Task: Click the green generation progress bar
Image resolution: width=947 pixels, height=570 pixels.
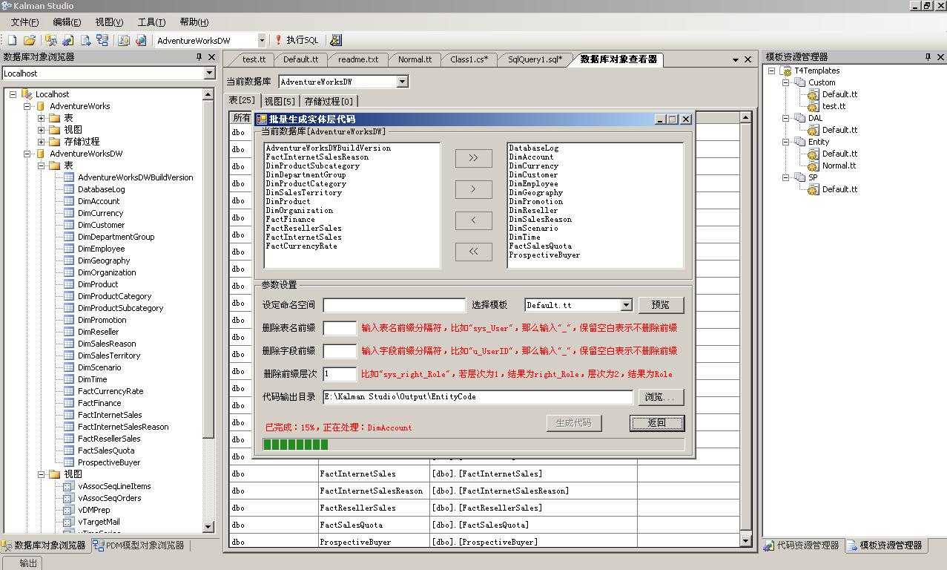Action: 473,445
